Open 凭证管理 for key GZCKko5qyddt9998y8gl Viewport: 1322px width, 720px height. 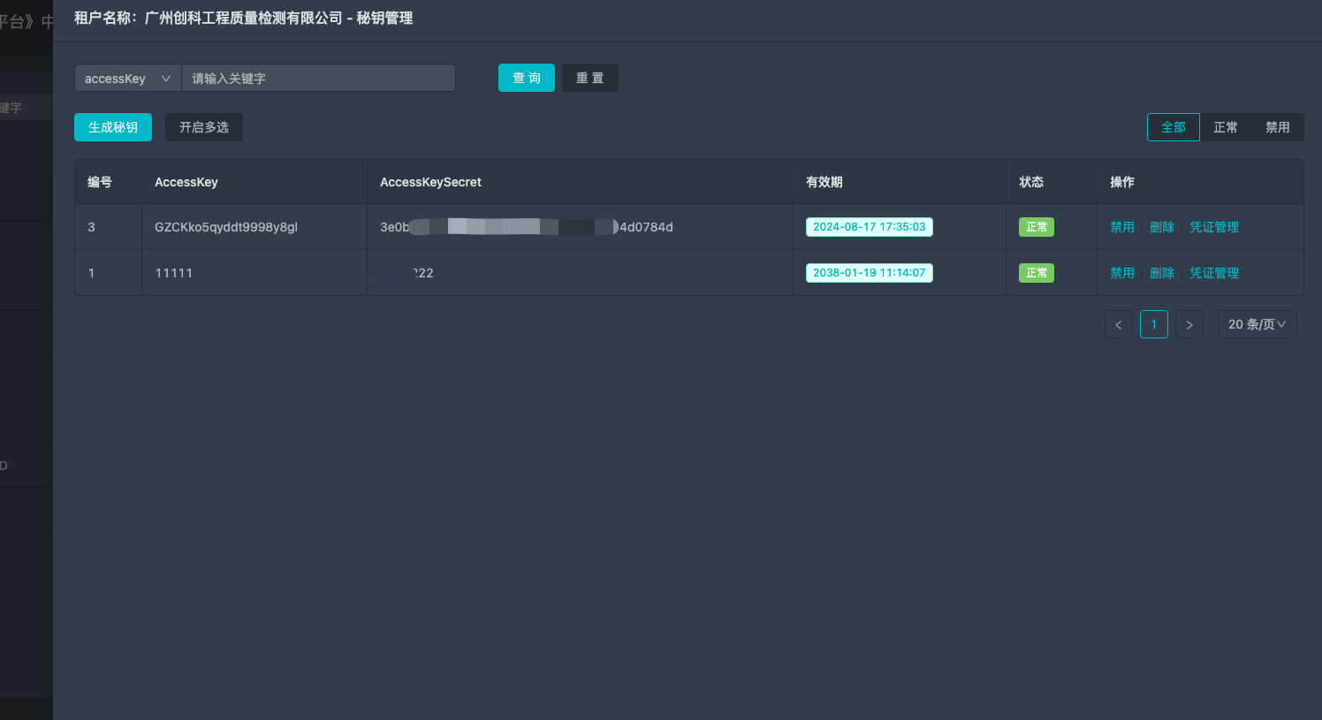pyautogui.click(x=1213, y=227)
